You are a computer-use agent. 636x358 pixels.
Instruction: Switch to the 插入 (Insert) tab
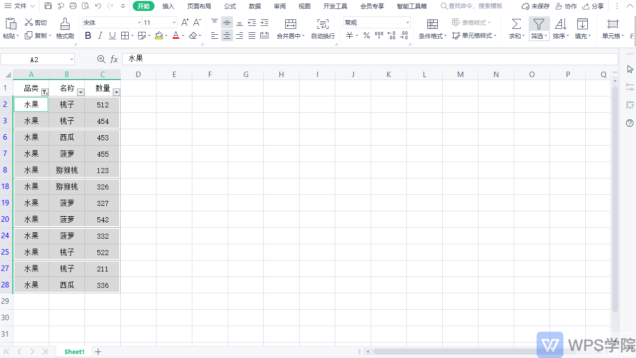point(168,6)
